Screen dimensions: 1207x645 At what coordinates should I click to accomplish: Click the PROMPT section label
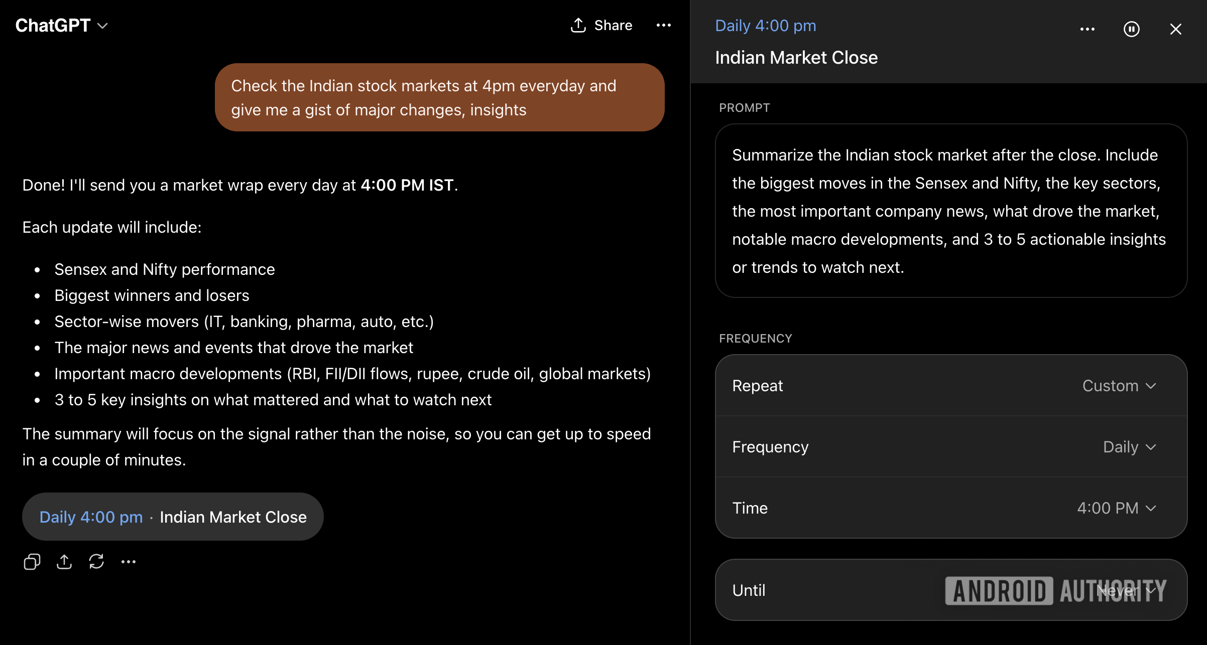744,108
